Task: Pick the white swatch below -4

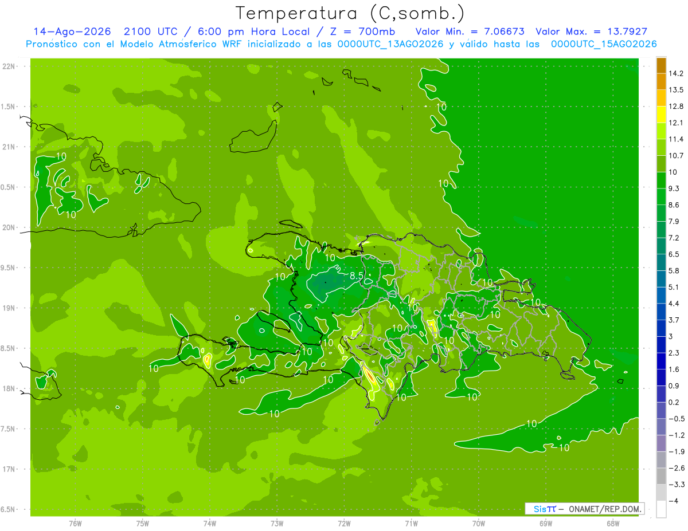Action: pos(661,509)
